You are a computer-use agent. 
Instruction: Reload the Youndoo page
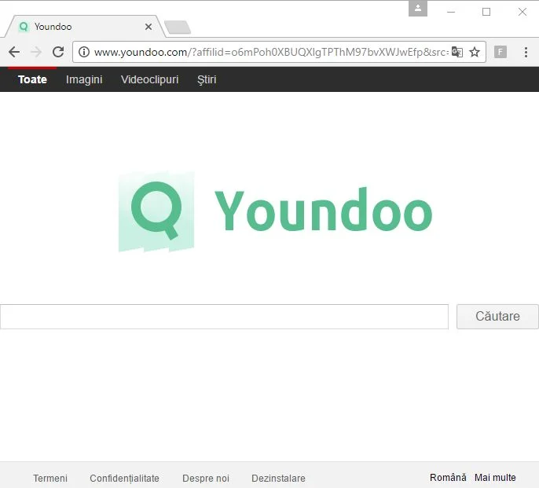pos(58,52)
